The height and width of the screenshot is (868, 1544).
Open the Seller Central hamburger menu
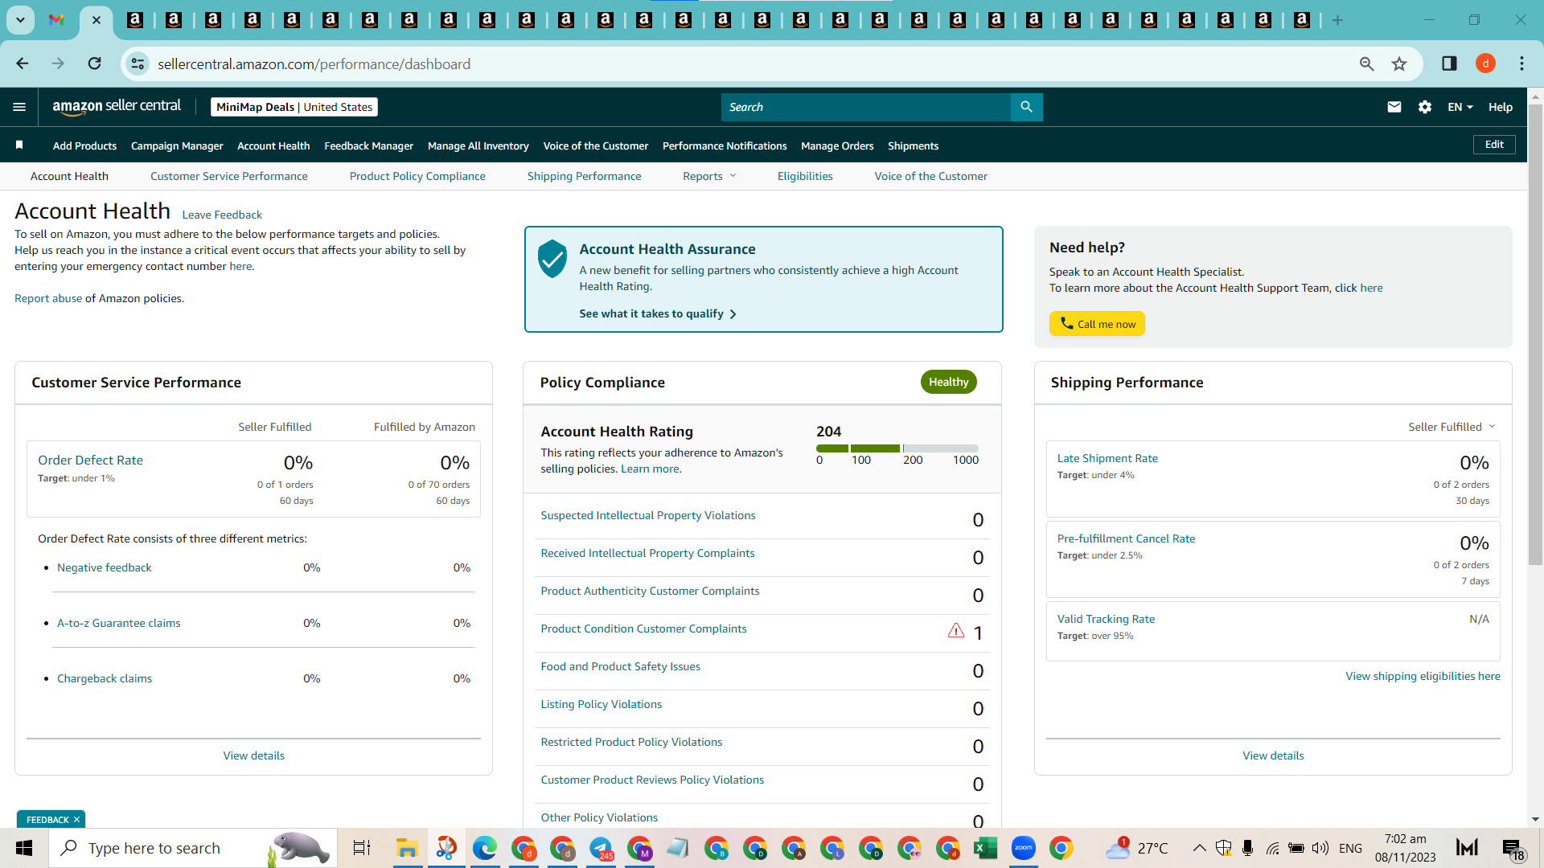19,107
